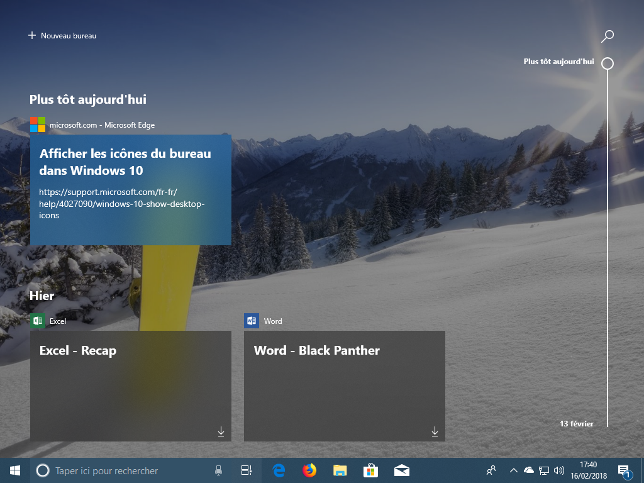Click the OneDrive cloud tray icon

point(529,470)
